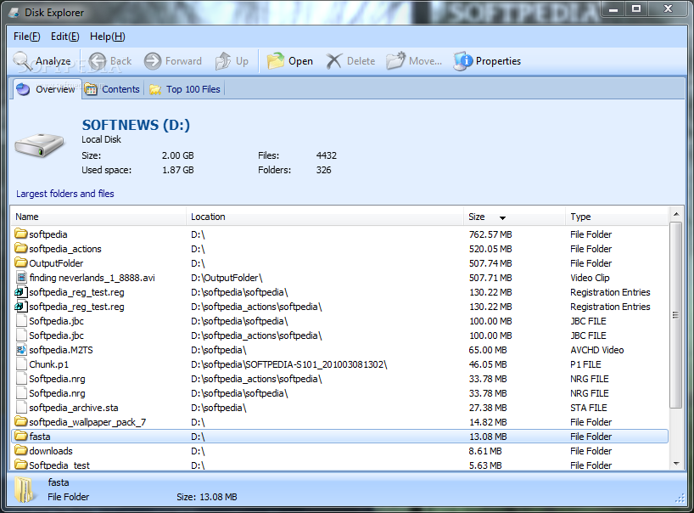The image size is (694, 513).
Task: Click the 1.87 GB used space value
Action: (x=178, y=170)
